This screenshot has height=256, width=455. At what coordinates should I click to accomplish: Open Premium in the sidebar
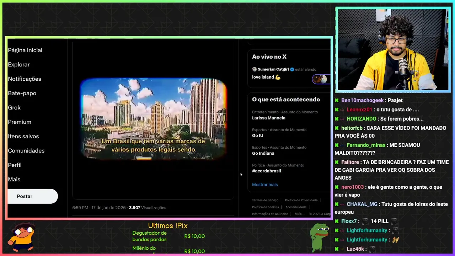(20, 122)
